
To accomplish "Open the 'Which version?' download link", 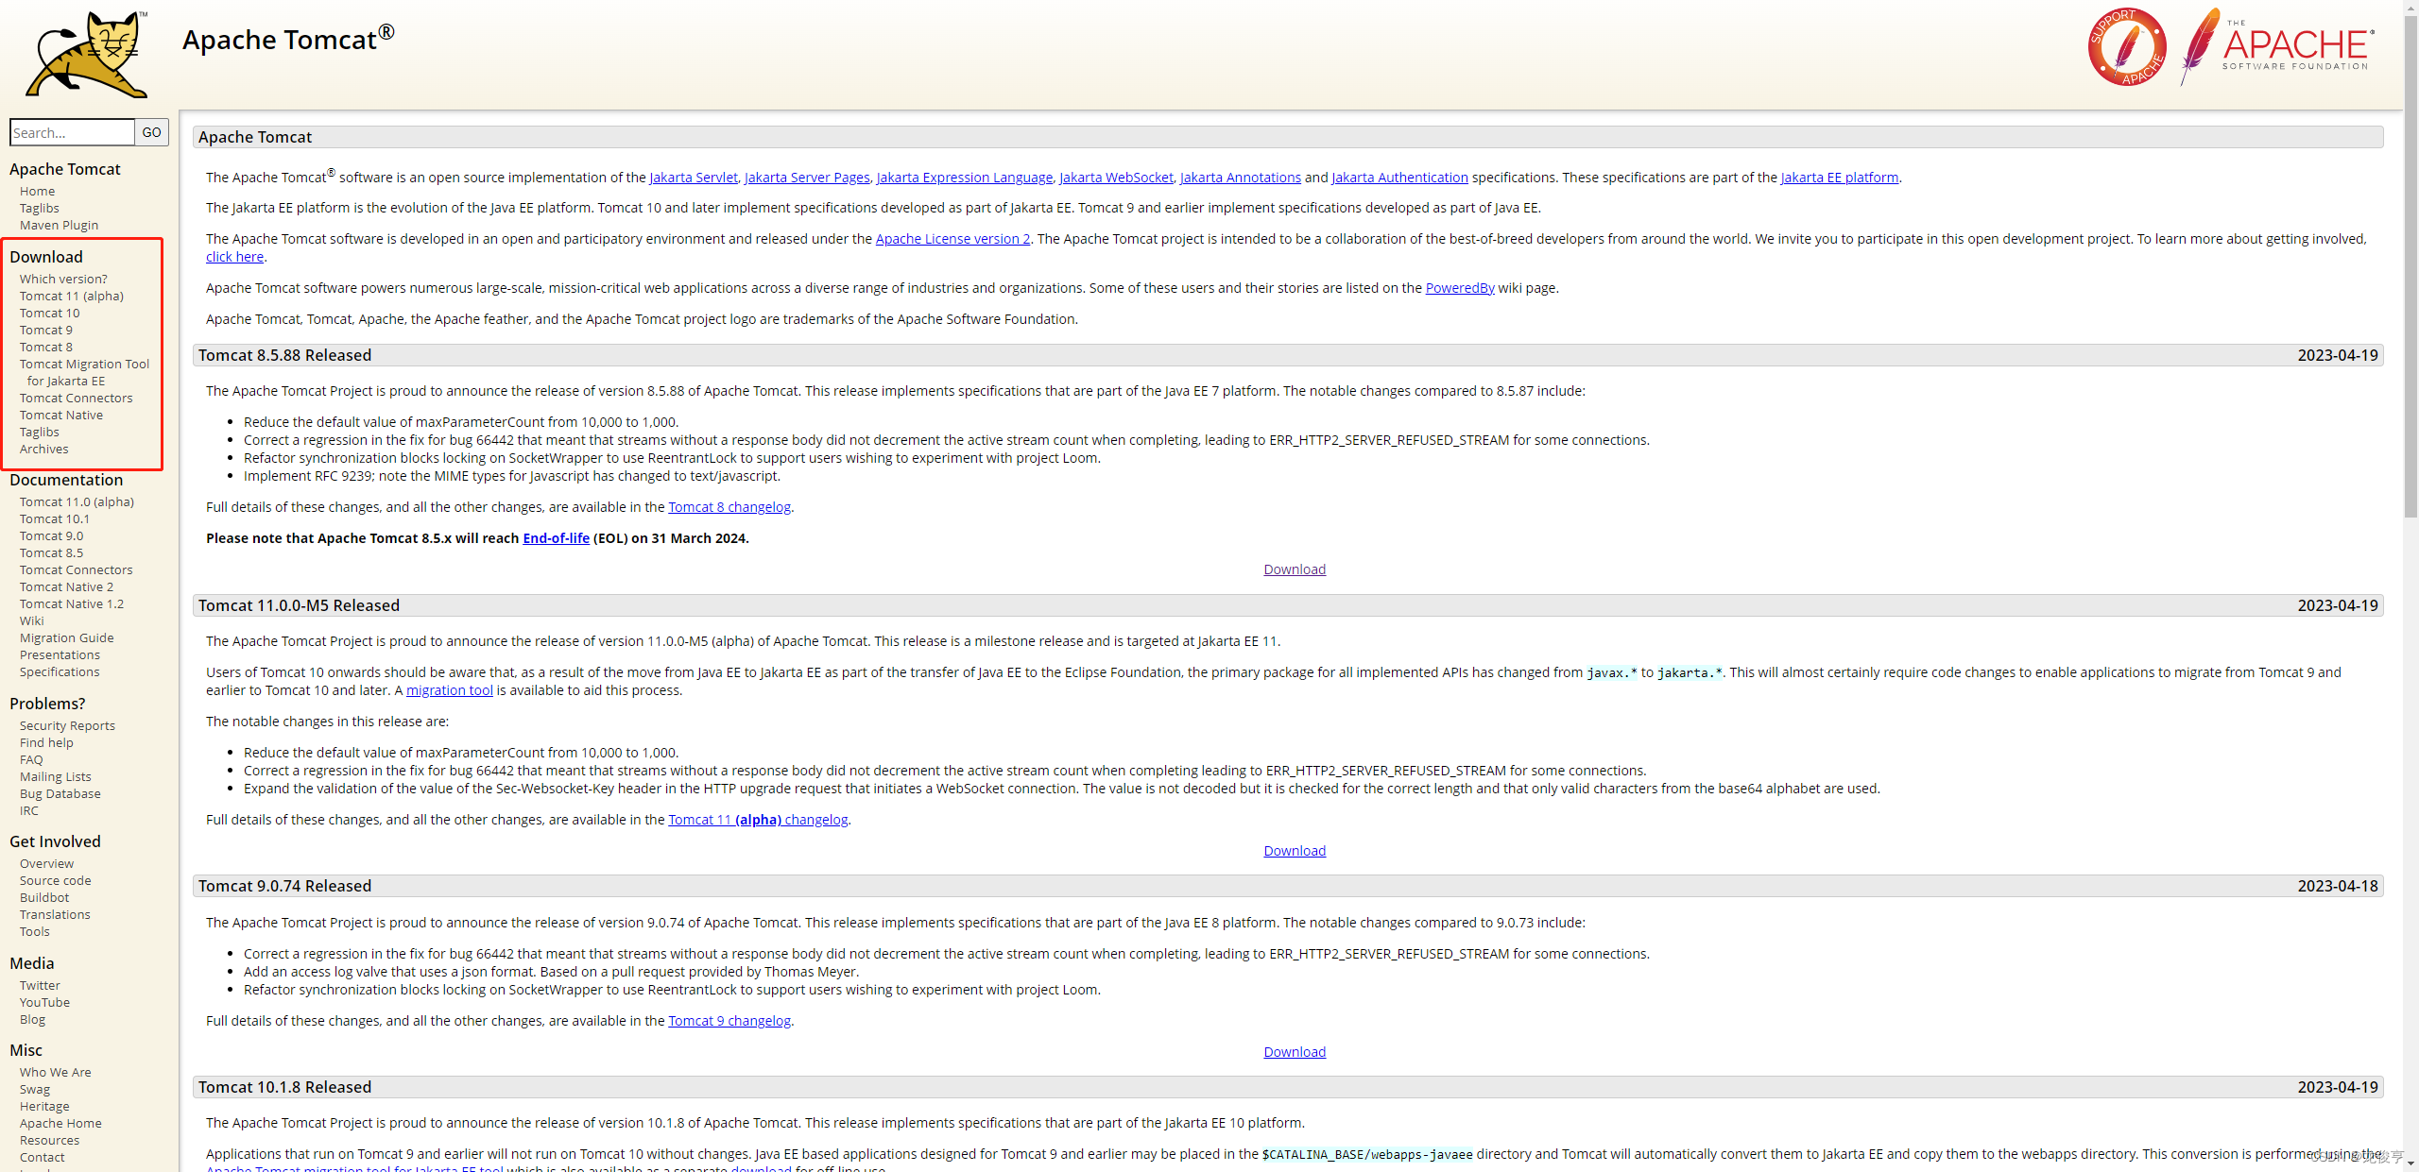I will [x=63, y=279].
